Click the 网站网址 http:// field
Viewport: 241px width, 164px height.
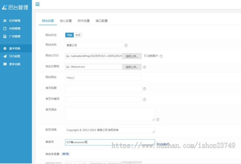point(103,78)
